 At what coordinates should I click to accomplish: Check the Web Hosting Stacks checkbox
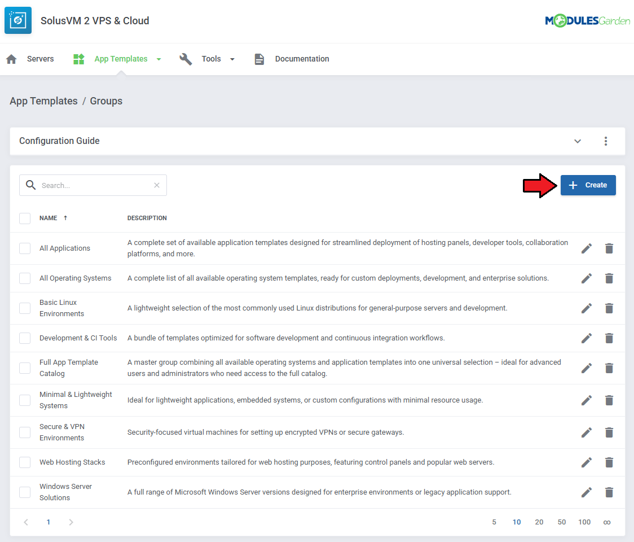pyautogui.click(x=25, y=462)
